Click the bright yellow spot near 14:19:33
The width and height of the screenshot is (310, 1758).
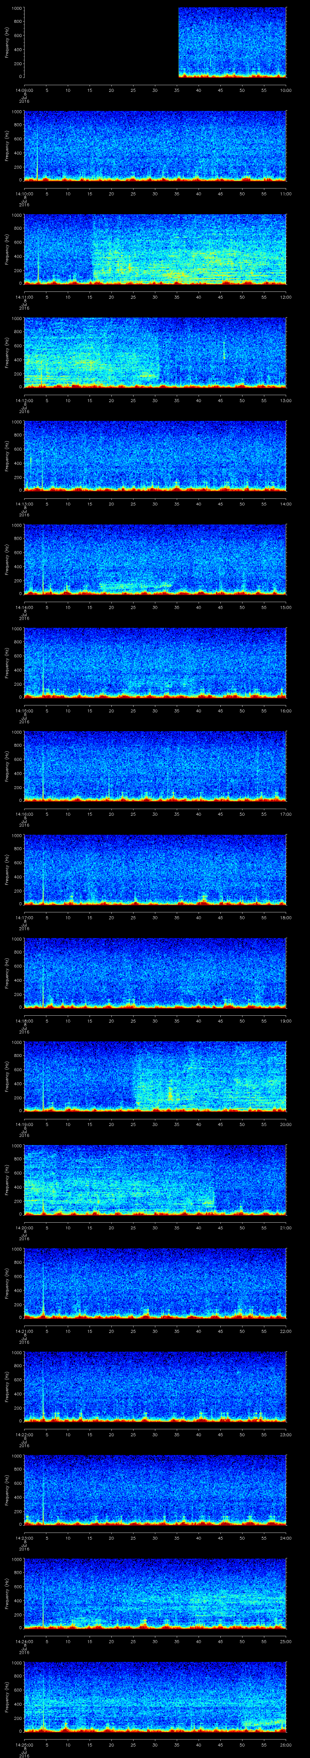point(170,1094)
